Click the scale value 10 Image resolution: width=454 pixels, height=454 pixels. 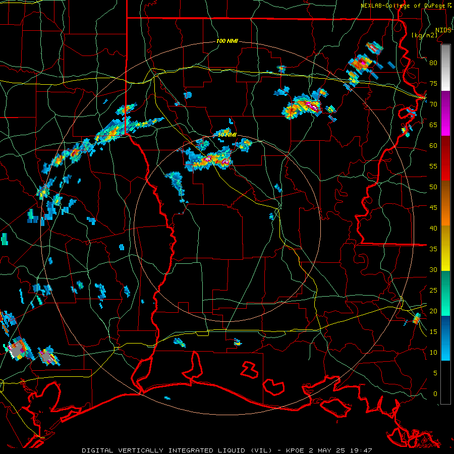tap(433, 353)
